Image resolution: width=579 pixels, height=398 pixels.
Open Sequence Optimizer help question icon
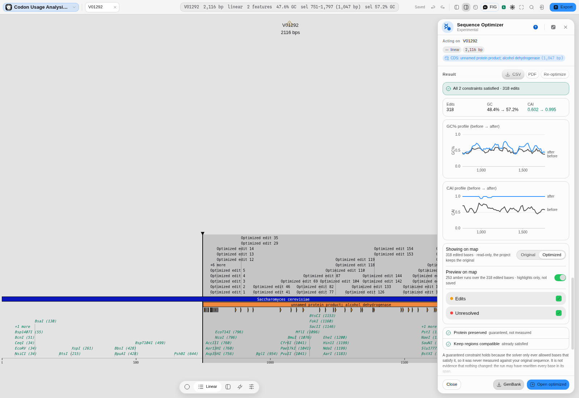536,27
